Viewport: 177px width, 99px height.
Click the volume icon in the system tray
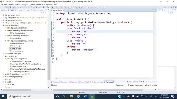pyautogui.click(x=146, y=96)
